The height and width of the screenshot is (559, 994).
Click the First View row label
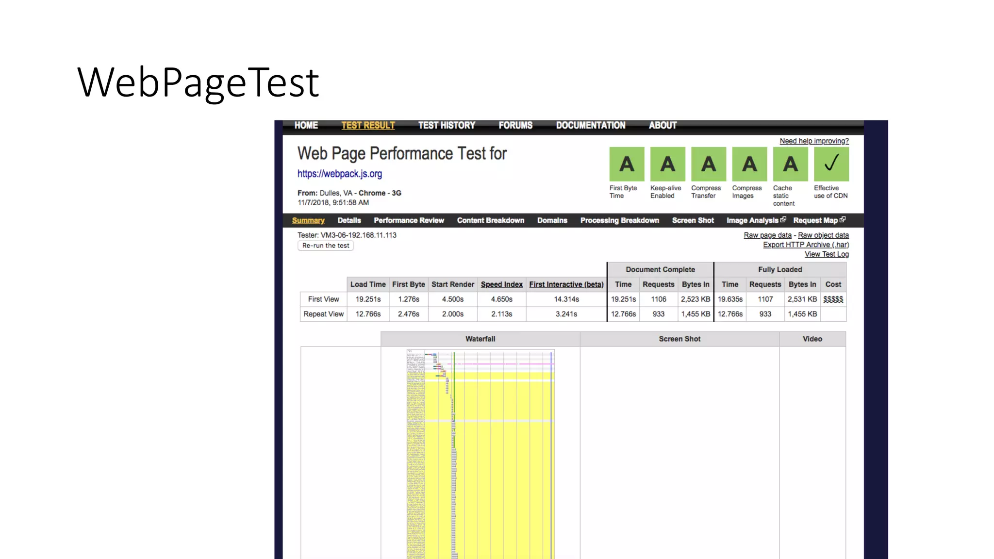tap(323, 299)
